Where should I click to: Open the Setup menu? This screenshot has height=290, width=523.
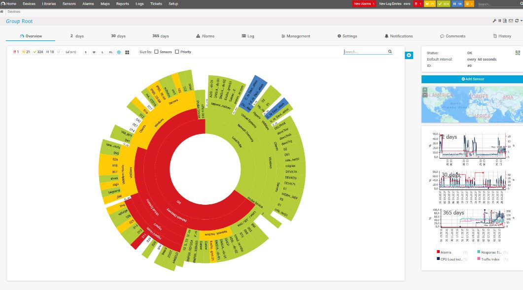point(173,3)
